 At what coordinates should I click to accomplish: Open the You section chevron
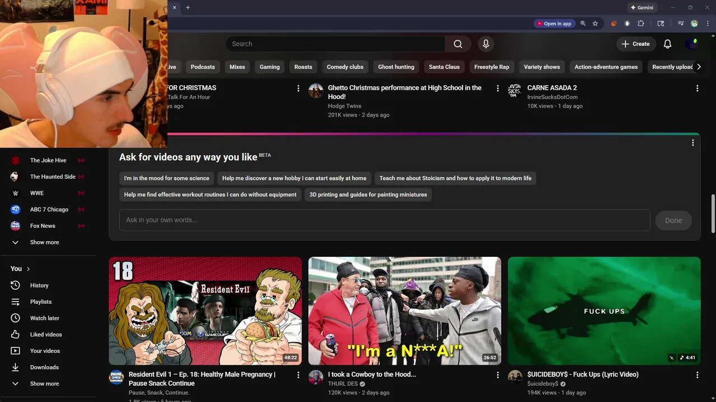[x=28, y=269]
